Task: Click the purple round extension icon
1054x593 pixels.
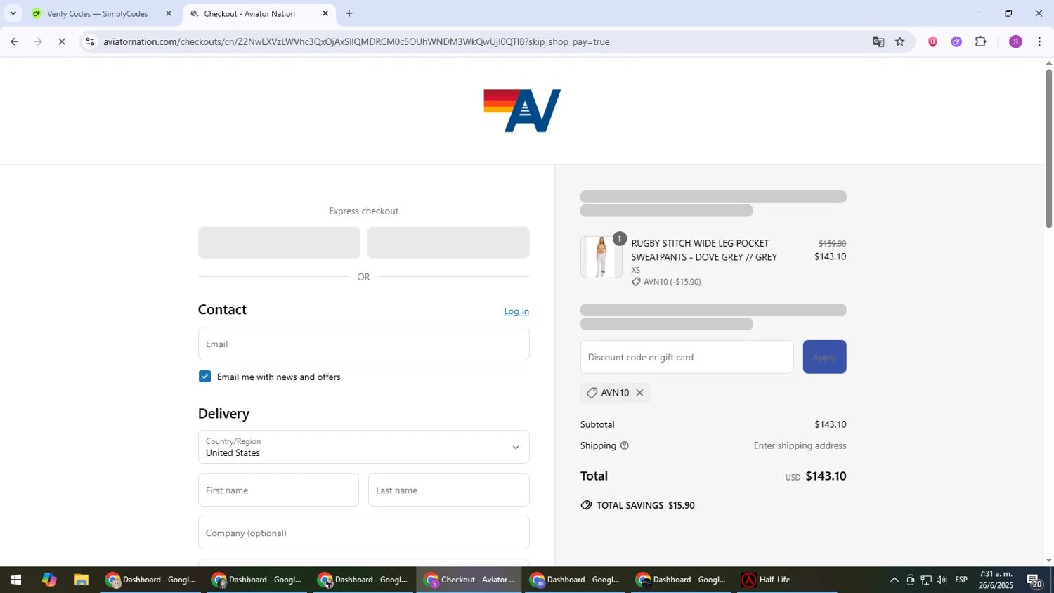Action: [956, 41]
